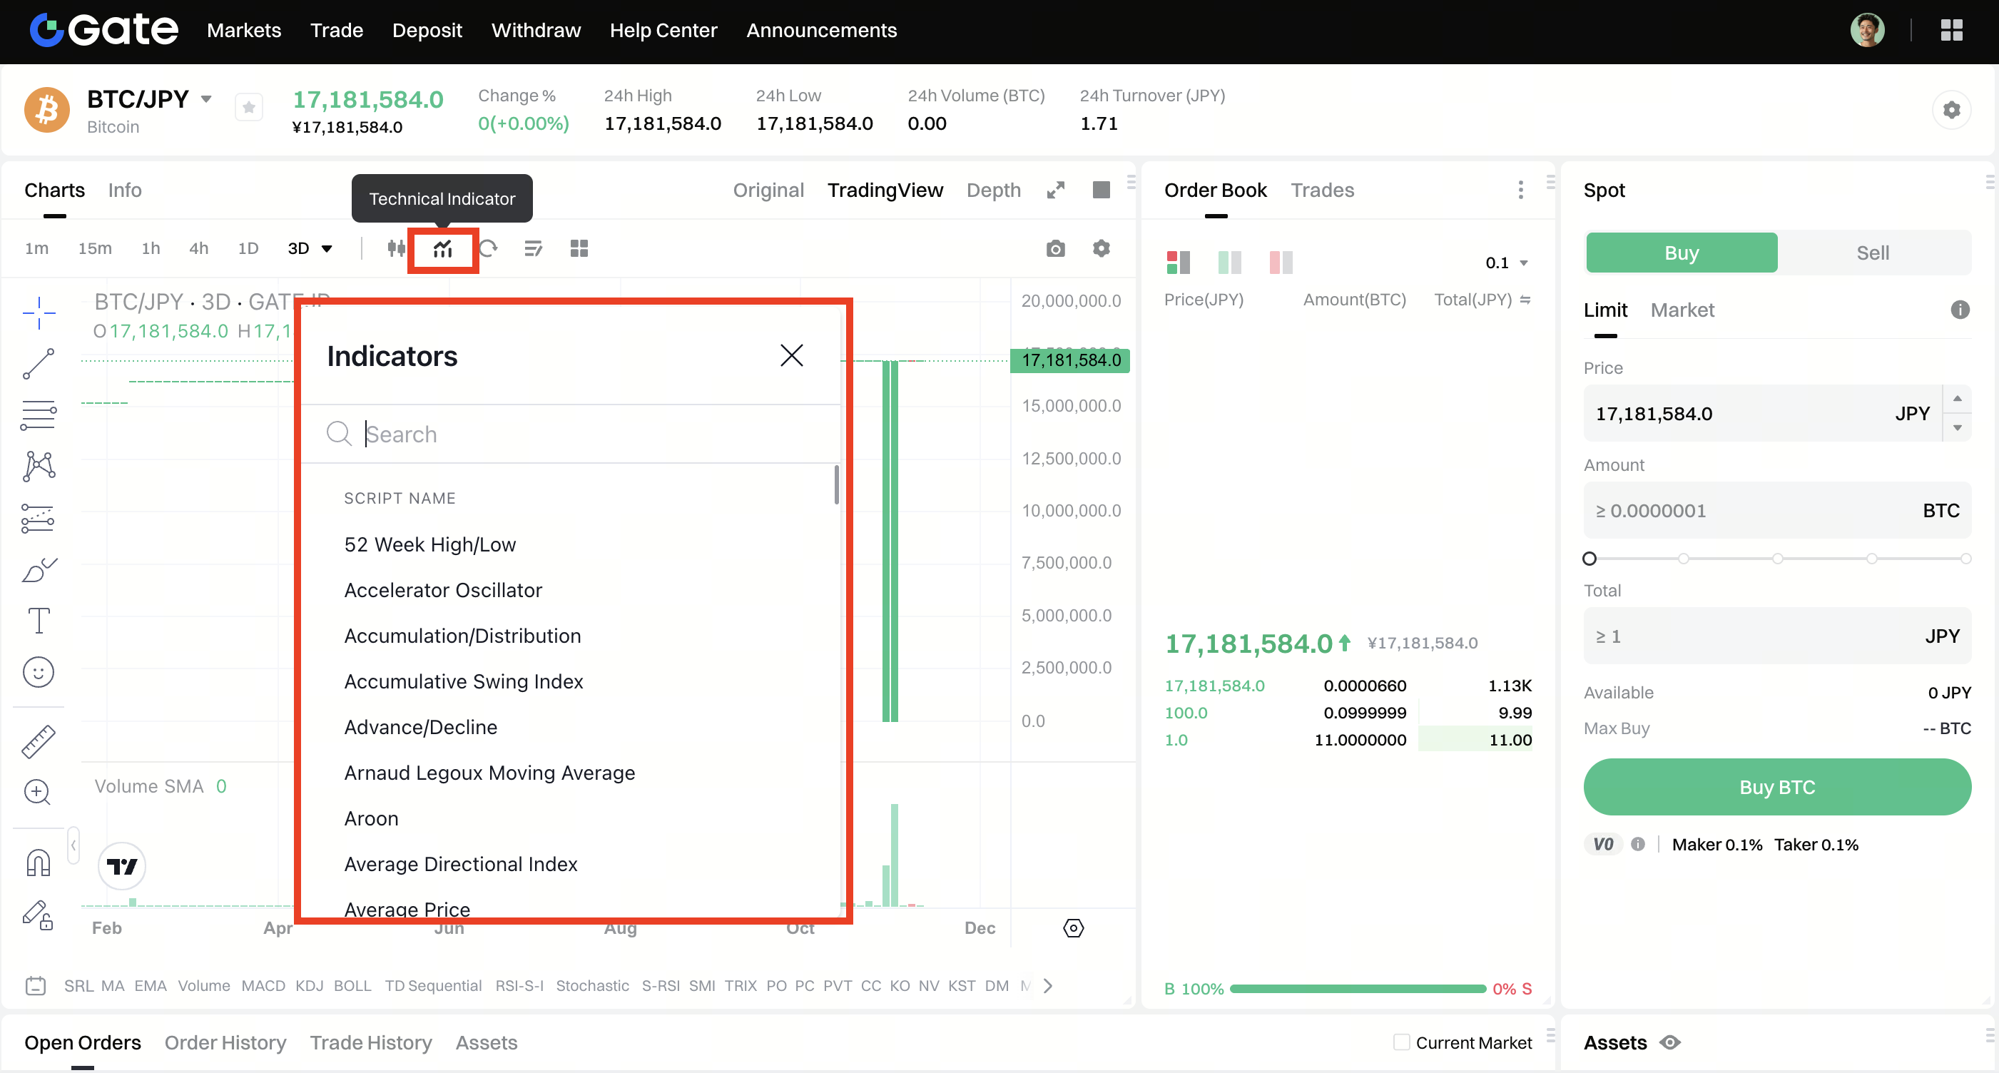Open the chart layout grid icon

(579, 248)
